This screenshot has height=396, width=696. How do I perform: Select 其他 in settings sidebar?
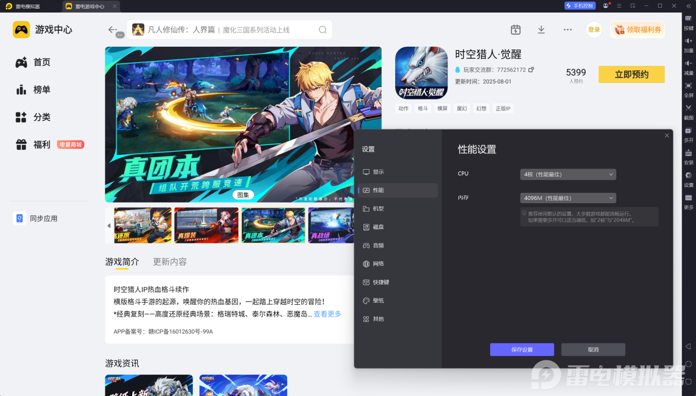click(397, 319)
